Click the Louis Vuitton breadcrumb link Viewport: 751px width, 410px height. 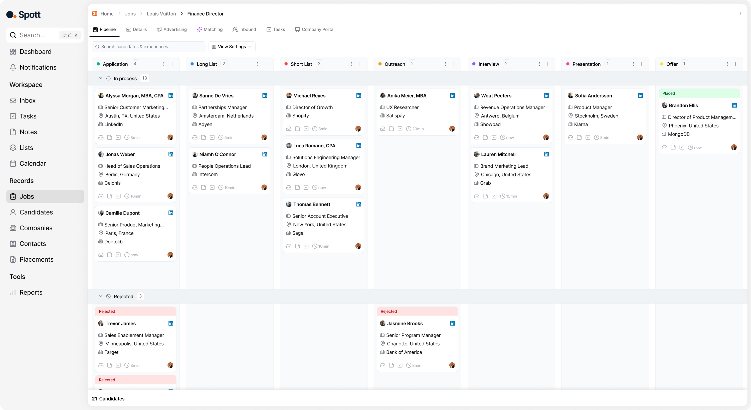pyautogui.click(x=161, y=14)
